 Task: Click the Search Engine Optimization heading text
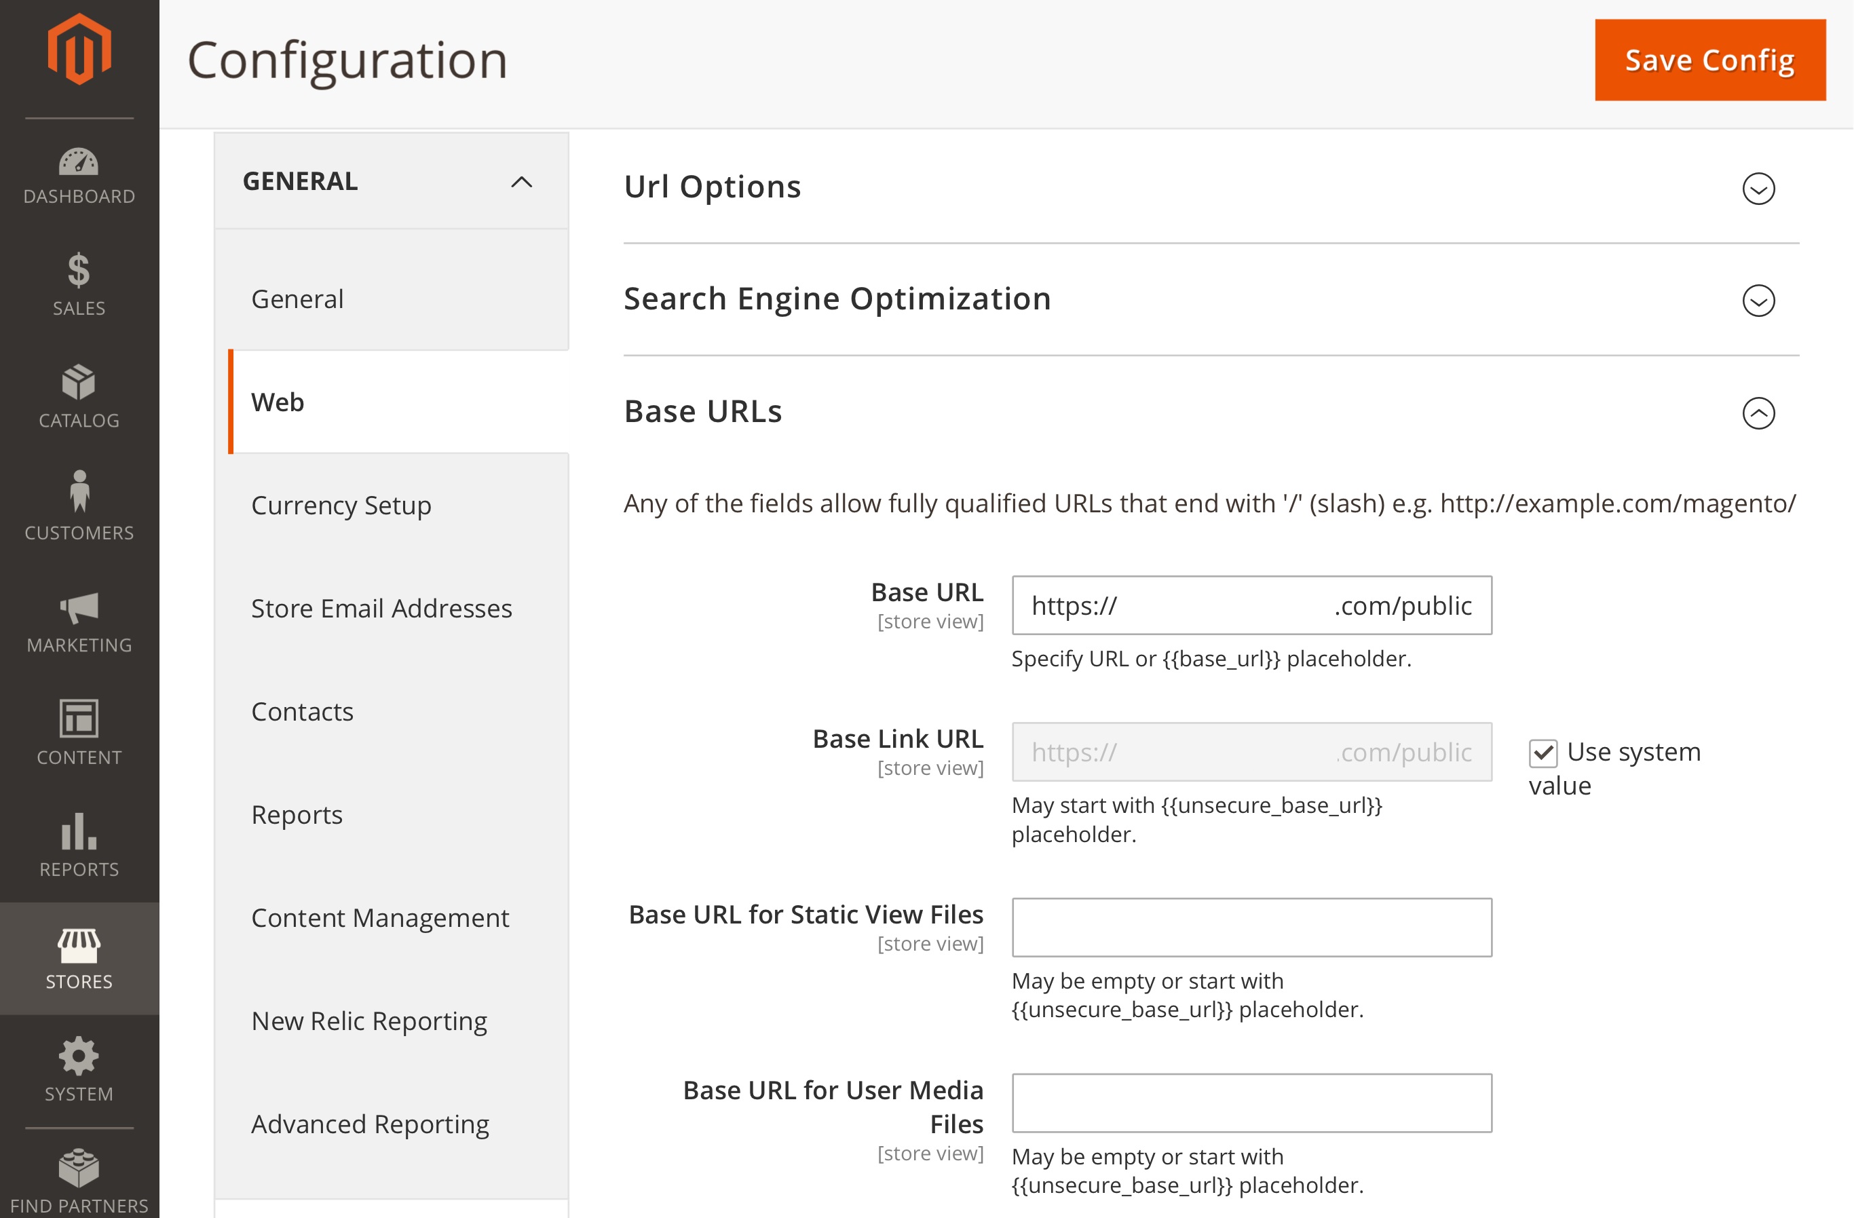click(x=837, y=299)
